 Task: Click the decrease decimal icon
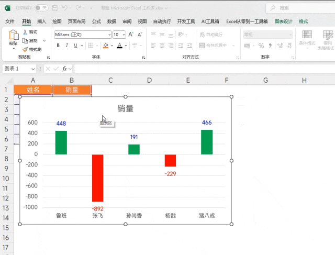tap(289, 46)
